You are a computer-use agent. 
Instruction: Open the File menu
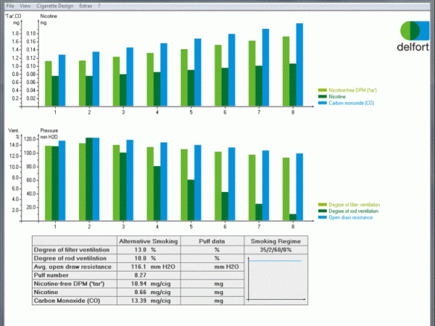[10, 5]
